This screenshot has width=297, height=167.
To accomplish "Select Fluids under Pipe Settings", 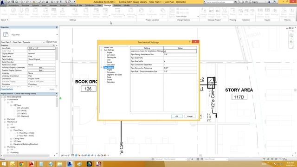I will pyautogui.click(x=109, y=77).
